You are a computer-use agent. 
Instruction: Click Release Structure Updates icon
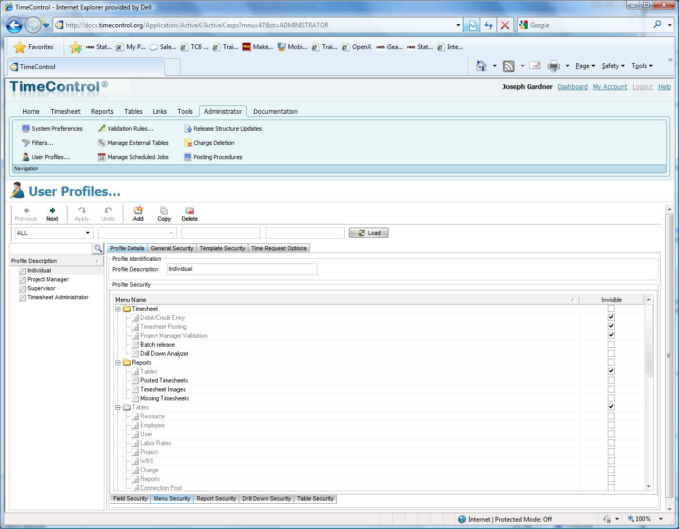click(188, 129)
